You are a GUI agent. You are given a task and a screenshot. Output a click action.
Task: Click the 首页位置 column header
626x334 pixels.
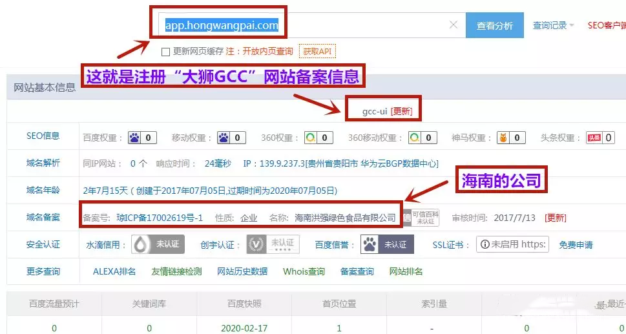339,304
